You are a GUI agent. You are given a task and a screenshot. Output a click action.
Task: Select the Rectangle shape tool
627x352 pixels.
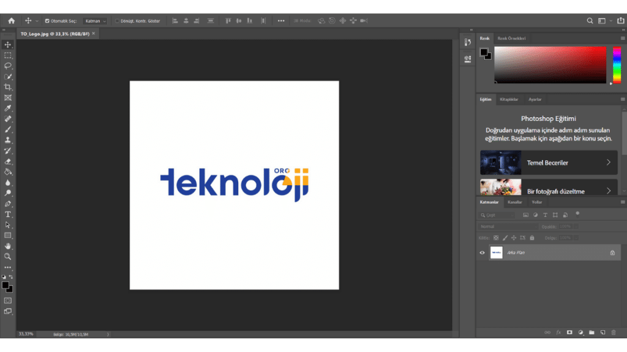[x=7, y=235]
